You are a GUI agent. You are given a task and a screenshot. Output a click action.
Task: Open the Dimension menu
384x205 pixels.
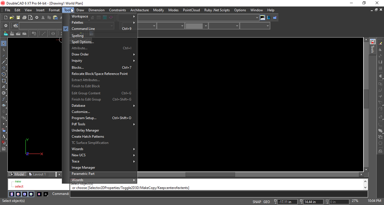point(96,10)
